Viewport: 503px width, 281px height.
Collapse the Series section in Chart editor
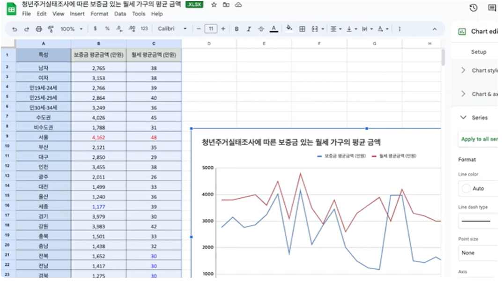point(474,118)
